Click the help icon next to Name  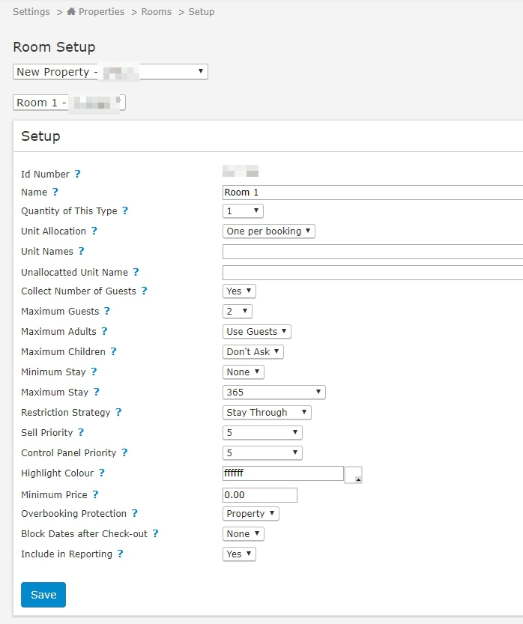(55, 192)
